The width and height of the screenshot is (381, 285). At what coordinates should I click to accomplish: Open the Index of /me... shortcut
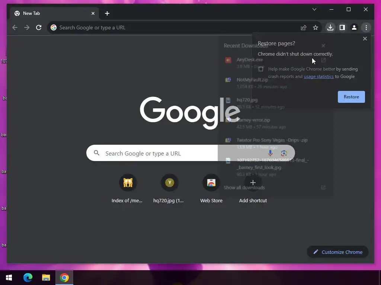pyautogui.click(x=127, y=189)
